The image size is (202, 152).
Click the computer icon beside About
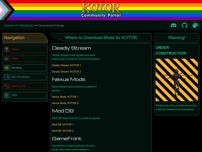(x=7, y=50)
